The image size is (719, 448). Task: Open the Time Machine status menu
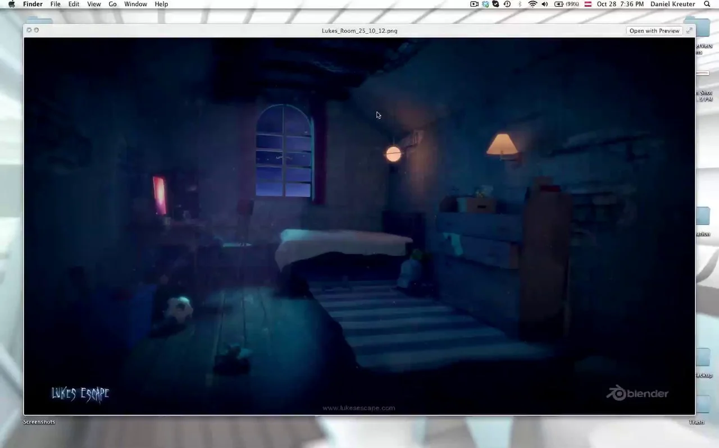tap(507, 4)
